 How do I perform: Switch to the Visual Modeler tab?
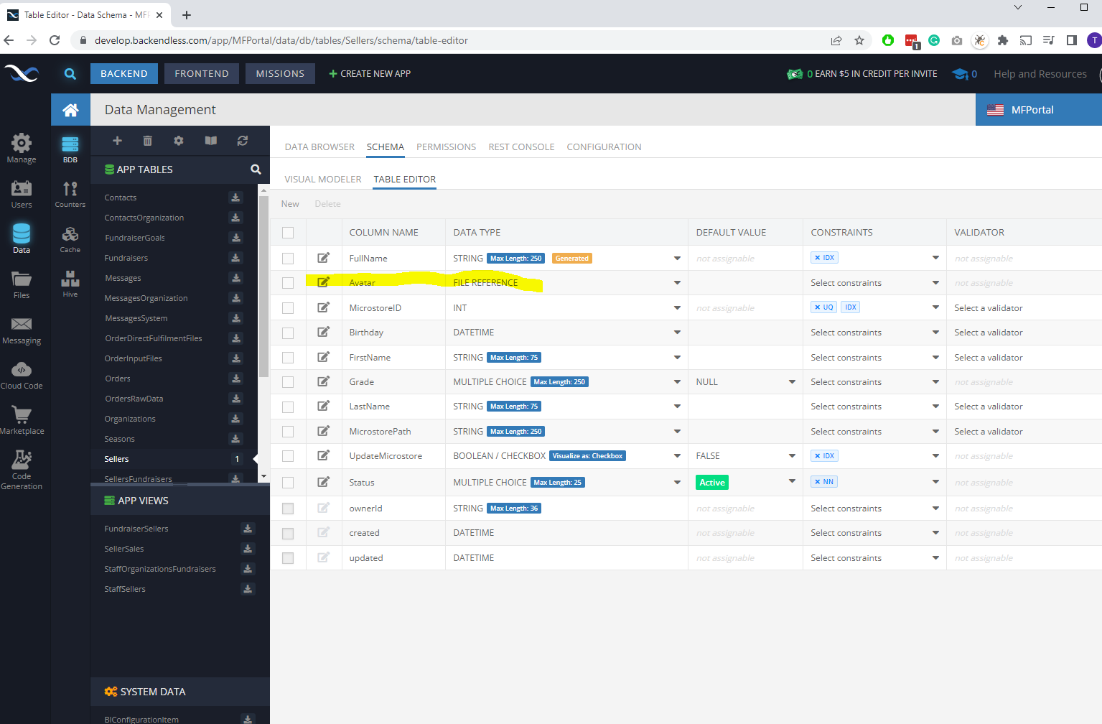click(323, 180)
